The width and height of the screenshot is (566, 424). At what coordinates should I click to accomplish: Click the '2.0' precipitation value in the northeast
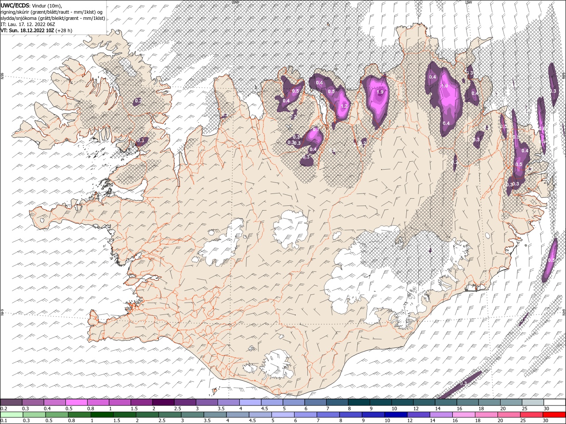pyautogui.click(x=445, y=86)
